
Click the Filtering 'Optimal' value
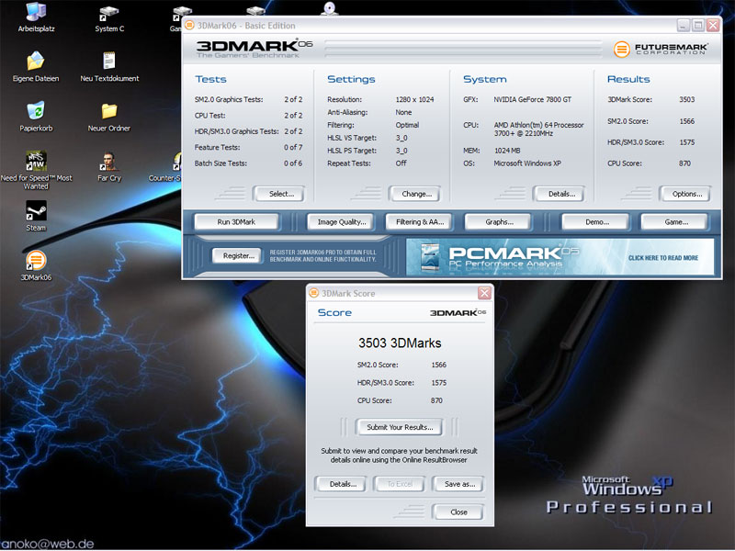[x=407, y=125]
